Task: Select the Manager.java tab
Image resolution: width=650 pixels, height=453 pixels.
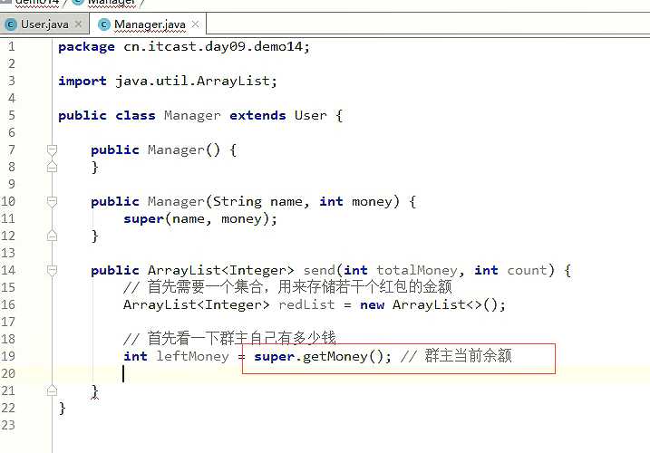Action: pos(150,24)
